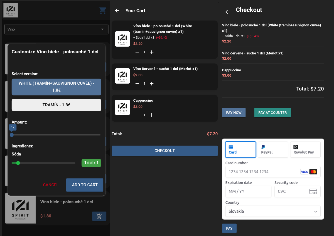Image resolution: width=334 pixels, height=236 pixels.
Task: Increase quantity of Víno červené in cart
Action: tap(152, 84)
